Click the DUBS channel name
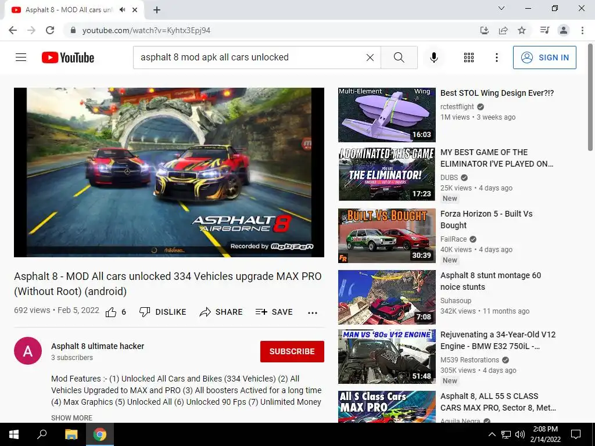The width and height of the screenshot is (595, 446). click(449, 178)
